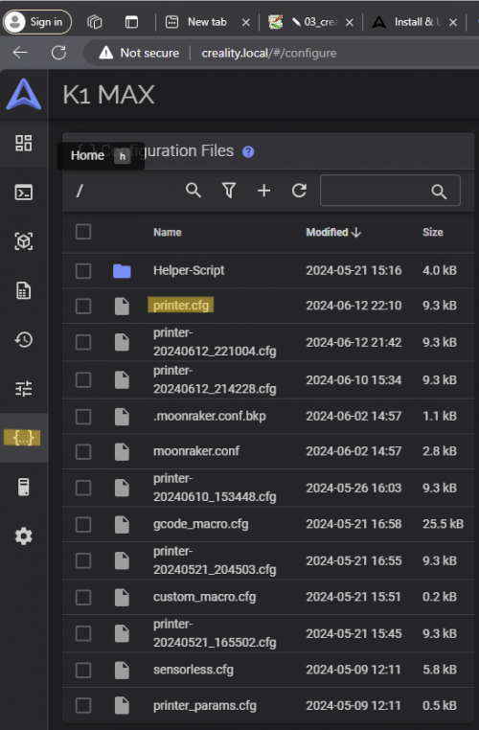Reload the page in browser
Screen dimensions: 479x730
pyautogui.click(x=58, y=53)
